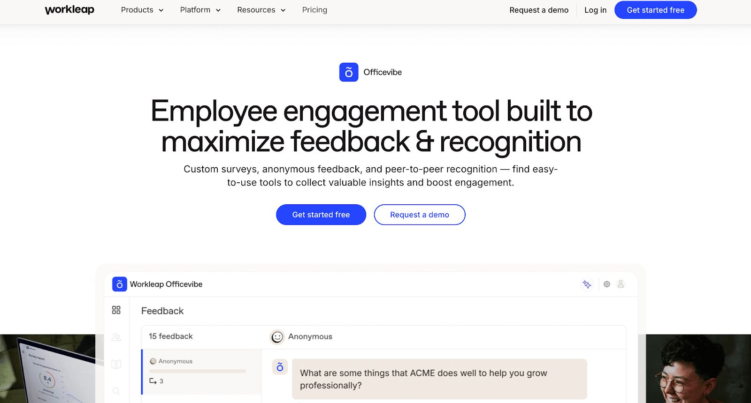Viewport: 751px width, 403px height.
Task: Open the Resources dropdown menu
Action: point(261,10)
